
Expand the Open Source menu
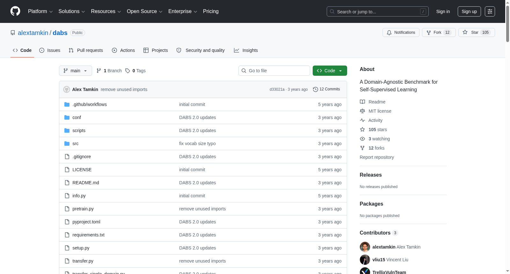point(145,11)
